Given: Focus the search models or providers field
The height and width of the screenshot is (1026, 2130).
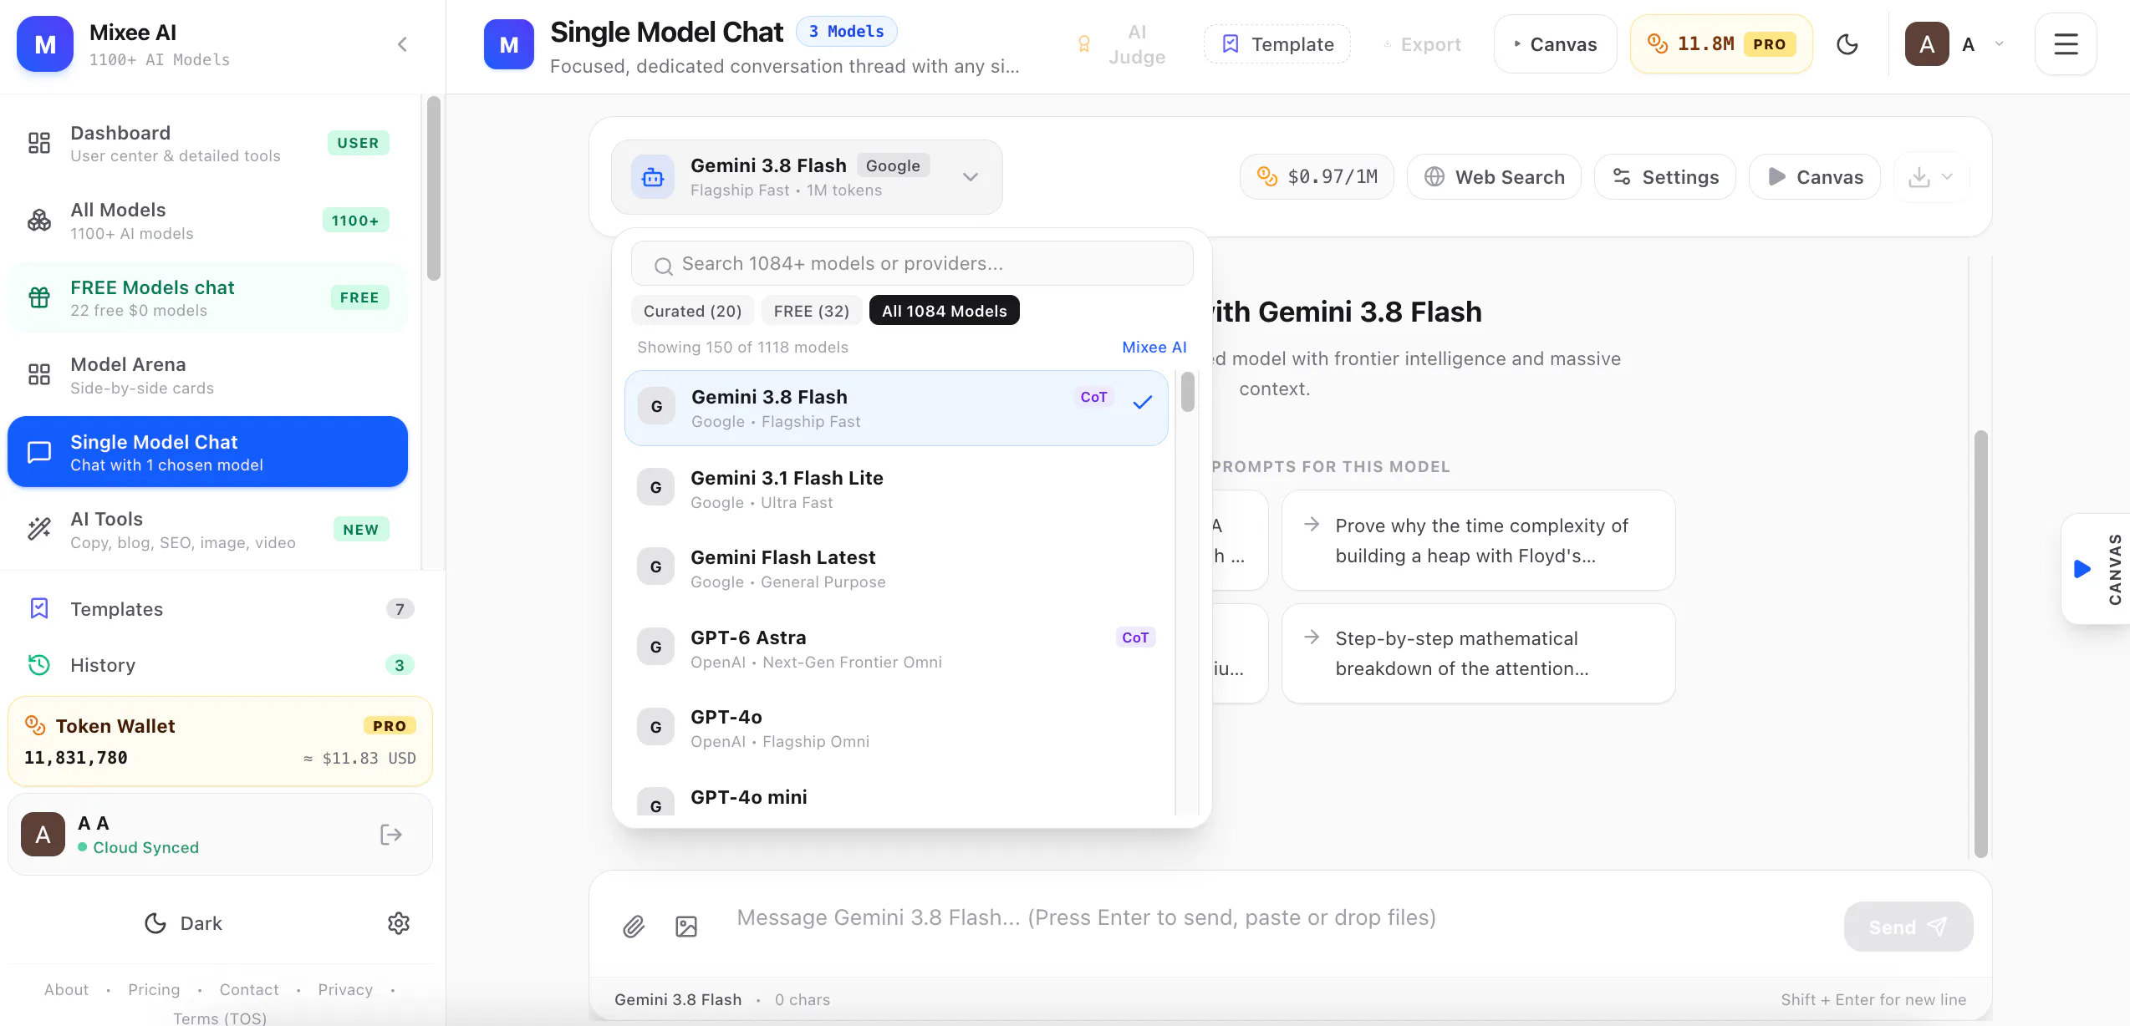Looking at the screenshot, I should point(912,264).
